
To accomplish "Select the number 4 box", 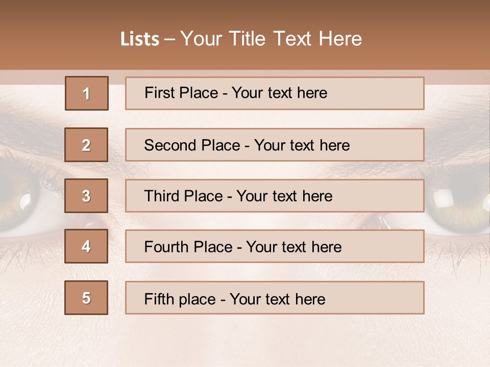I will pos(86,246).
